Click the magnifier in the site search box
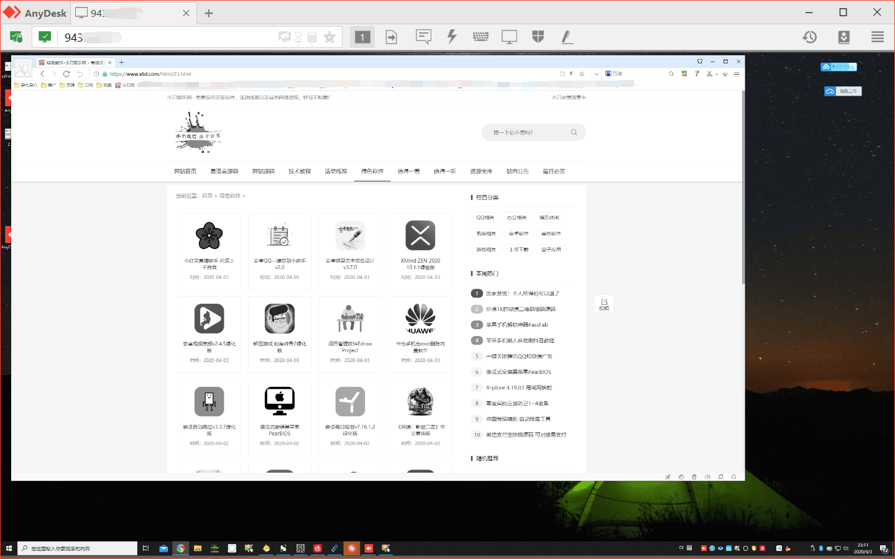The height and width of the screenshot is (559, 895). (574, 132)
